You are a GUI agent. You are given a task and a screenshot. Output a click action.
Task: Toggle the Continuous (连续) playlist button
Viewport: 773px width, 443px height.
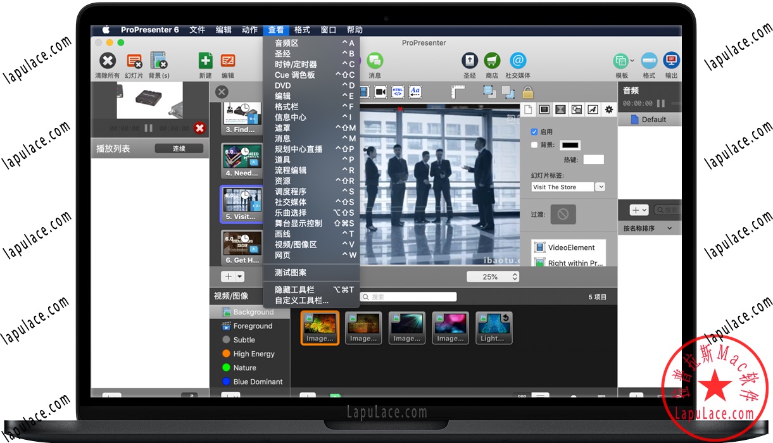pos(179,149)
